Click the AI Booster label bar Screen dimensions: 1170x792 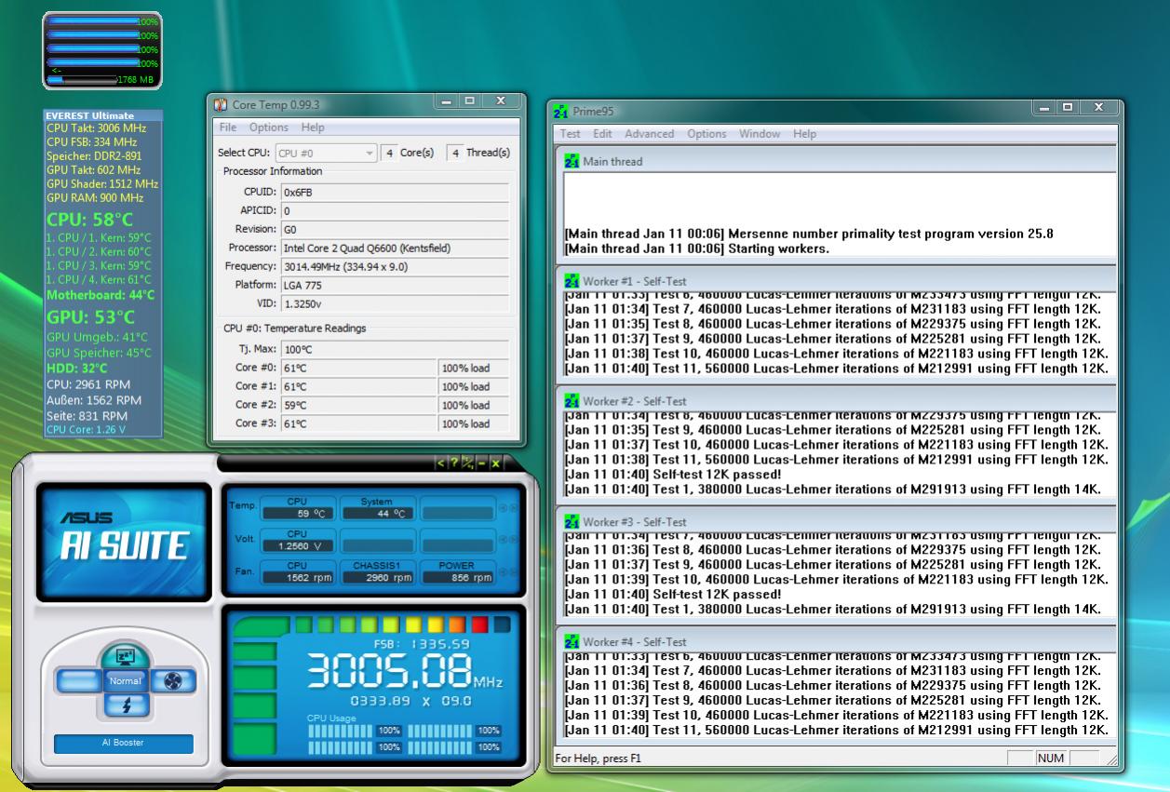[x=124, y=744]
